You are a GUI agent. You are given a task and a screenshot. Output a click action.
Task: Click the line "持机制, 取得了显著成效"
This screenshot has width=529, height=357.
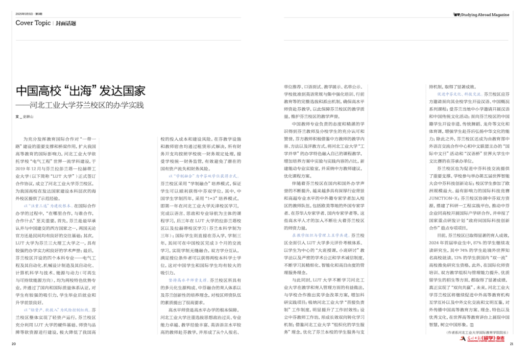click(453, 87)
